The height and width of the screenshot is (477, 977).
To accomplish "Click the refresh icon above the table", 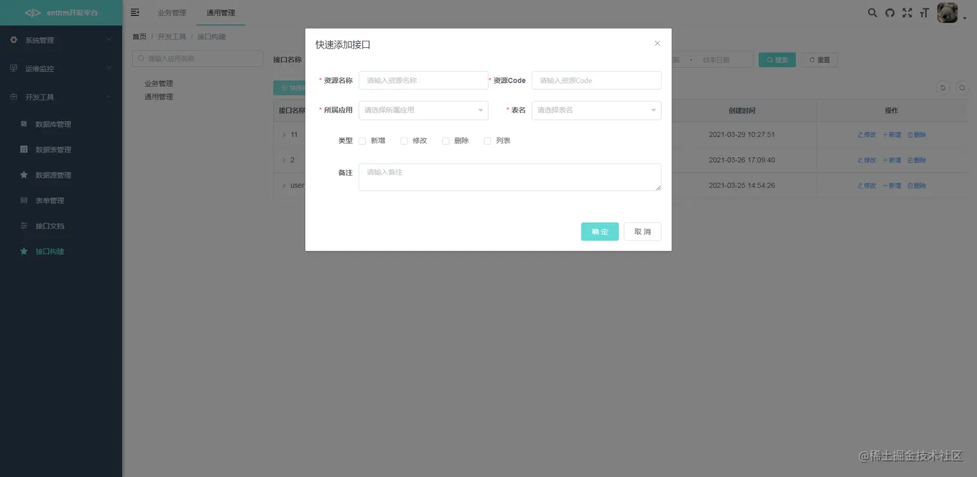I will (943, 87).
